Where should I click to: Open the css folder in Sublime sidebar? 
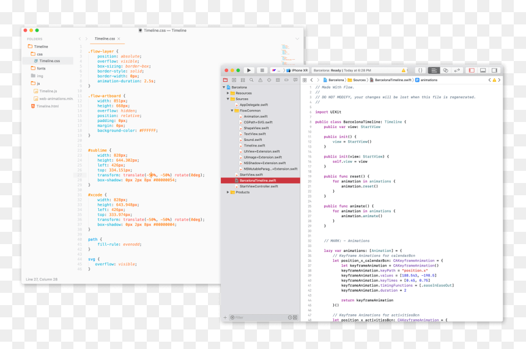coord(37,54)
